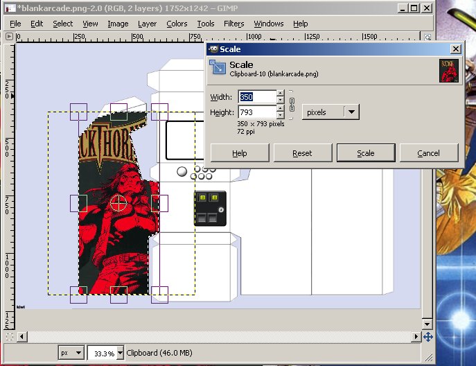Click the Clipboard (46.0 MB) status text
The width and height of the screenshot is (476, 366).
(159, 353)
